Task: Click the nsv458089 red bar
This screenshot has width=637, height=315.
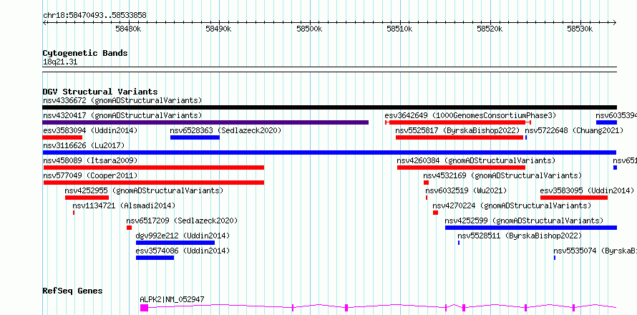Action: (154, 168)
